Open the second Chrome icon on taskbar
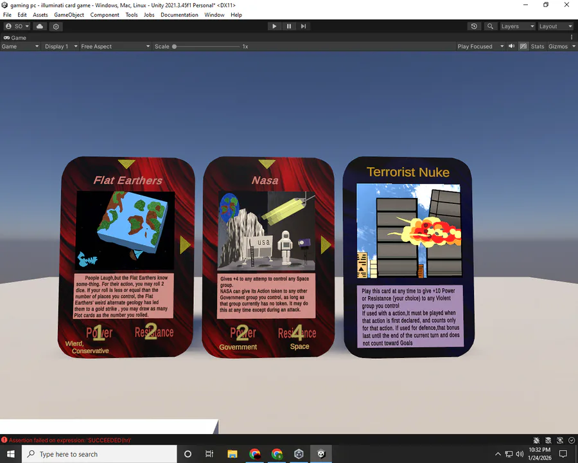 277,454
